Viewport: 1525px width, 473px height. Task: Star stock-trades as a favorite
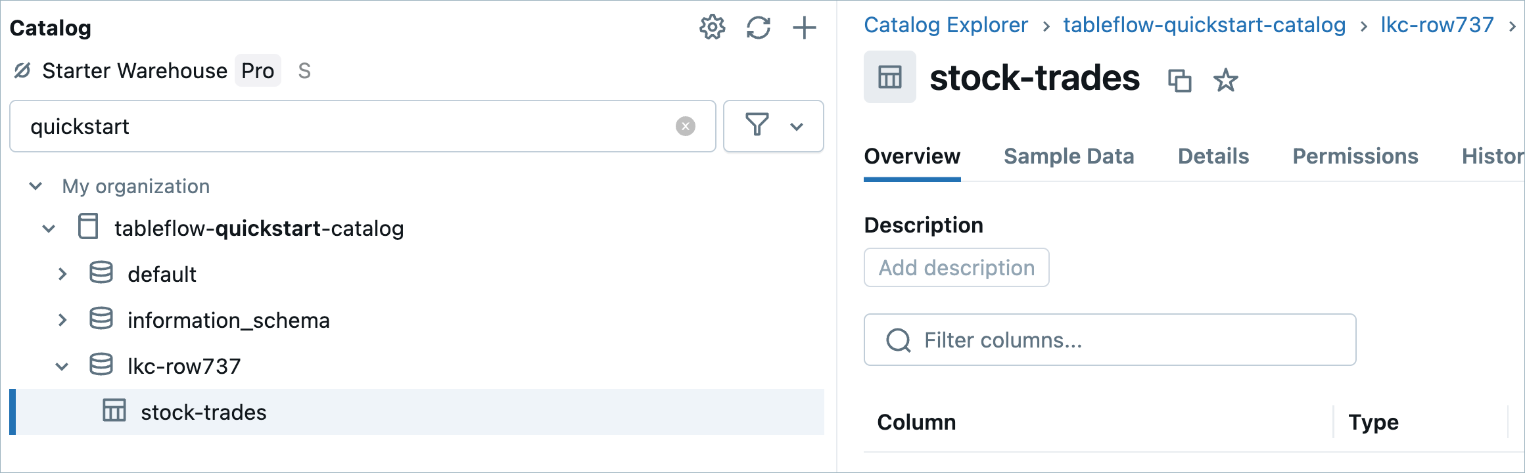coord(1225,80)
